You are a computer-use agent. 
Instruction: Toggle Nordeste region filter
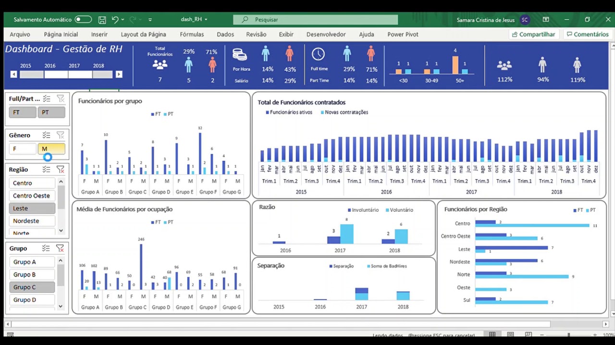(32, 221)
